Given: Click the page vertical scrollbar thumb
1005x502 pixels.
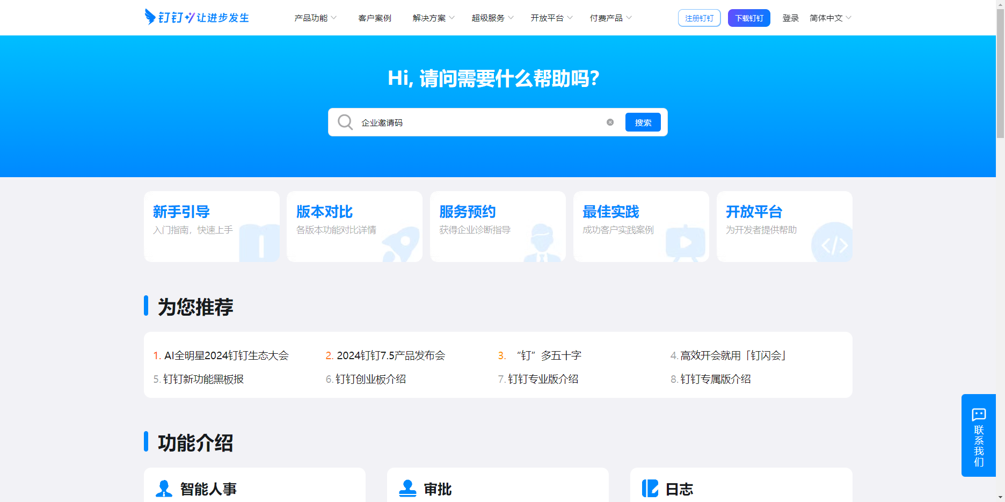Looking at the screenshot, I should tap(1000, 73).
